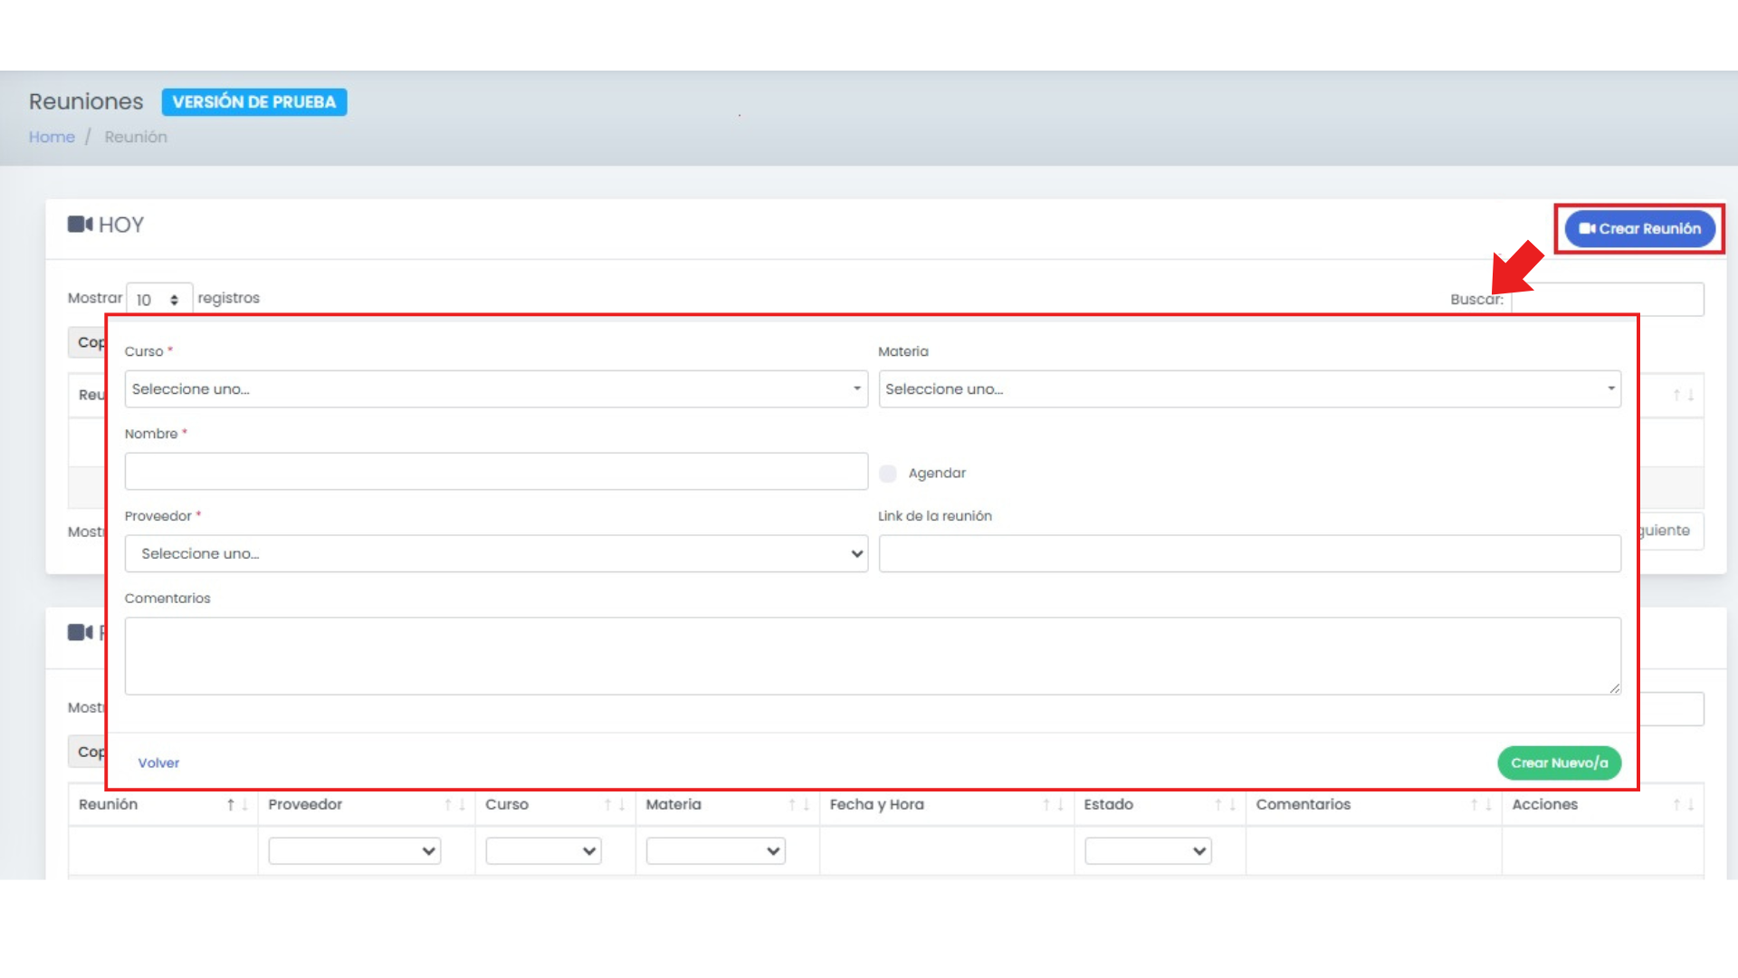The width and height of the screenshot is (1738, 978).
Task: Click the Reunión breadcrumb text
Action: tap(136, 137)
